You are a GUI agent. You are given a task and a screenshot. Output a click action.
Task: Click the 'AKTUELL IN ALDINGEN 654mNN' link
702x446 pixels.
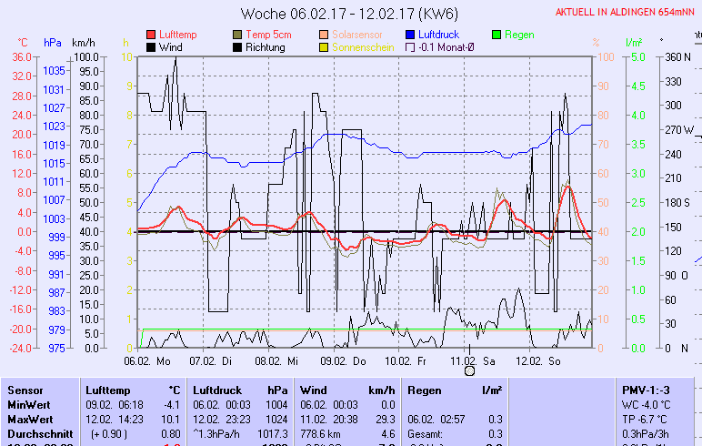point(626,12)
